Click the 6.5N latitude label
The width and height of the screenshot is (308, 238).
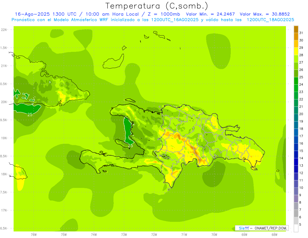tap(4, 228)
